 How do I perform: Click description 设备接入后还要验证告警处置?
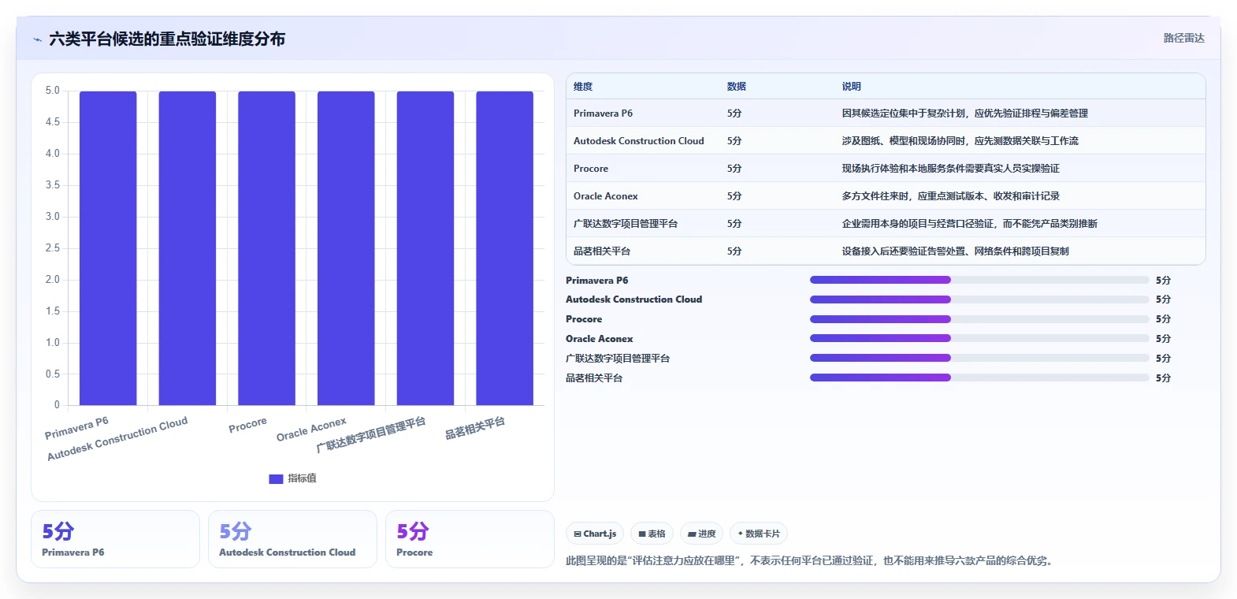click(x=955, y=251)
